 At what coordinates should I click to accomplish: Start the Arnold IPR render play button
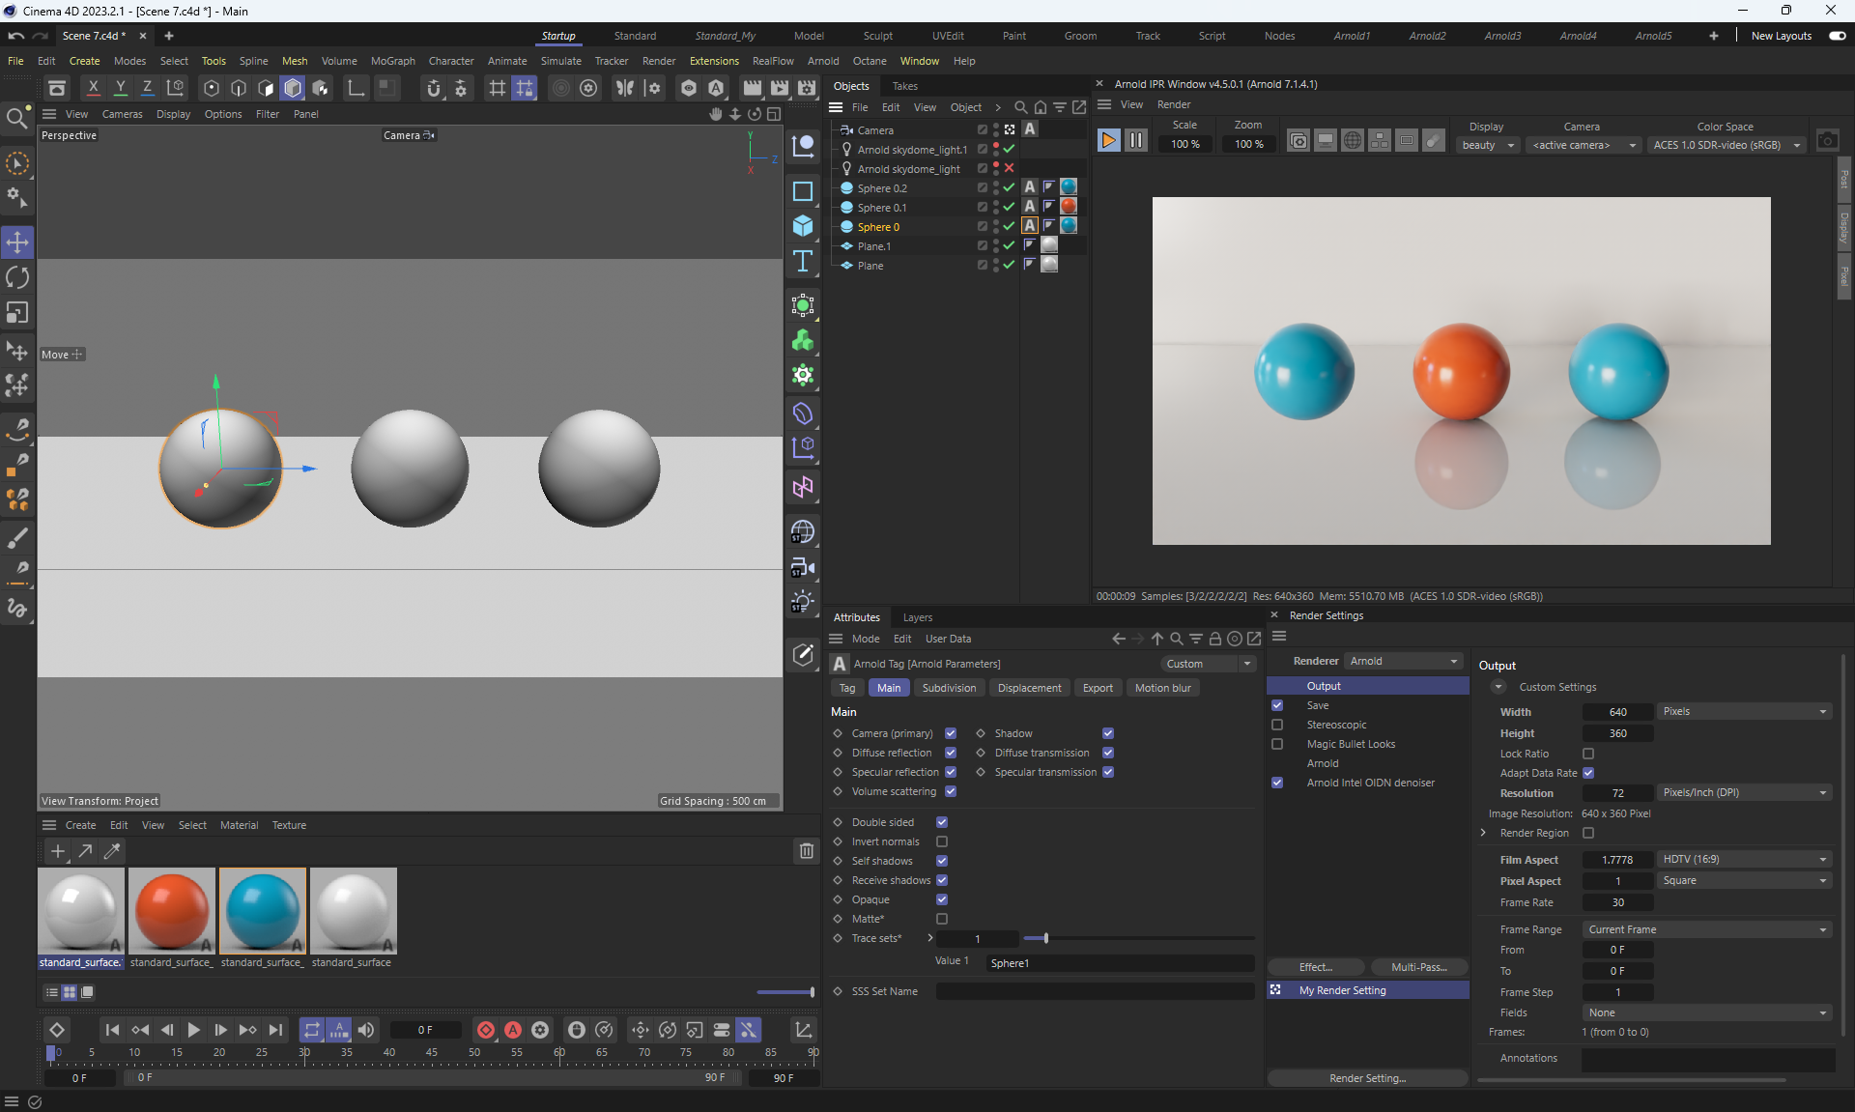(x=1108, y=141)
